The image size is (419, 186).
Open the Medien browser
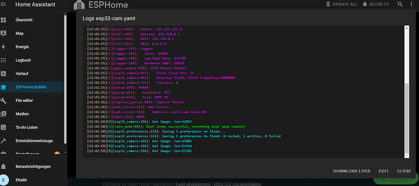pos(22,114)
